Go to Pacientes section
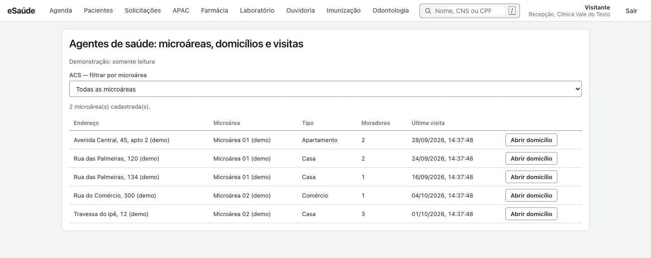 99,10
